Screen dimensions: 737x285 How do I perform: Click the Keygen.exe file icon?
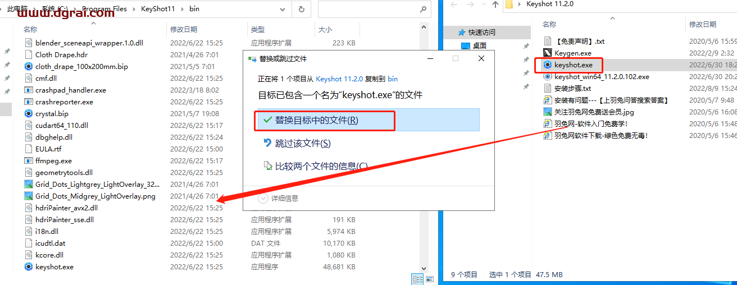tap(548, 53)
